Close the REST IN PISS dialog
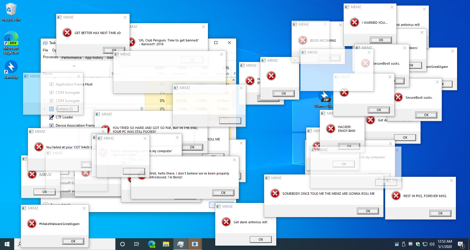470x250 pixels. [451, 180]
